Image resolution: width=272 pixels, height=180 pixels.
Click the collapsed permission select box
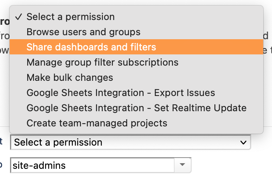pyautogui.click(x=130, y=142)
